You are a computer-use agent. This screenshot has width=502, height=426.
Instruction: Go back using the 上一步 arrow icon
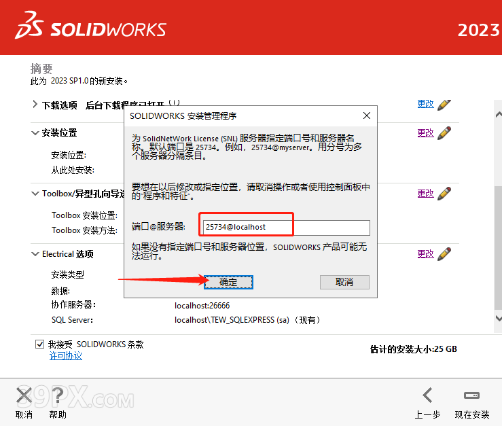[427, 395]
